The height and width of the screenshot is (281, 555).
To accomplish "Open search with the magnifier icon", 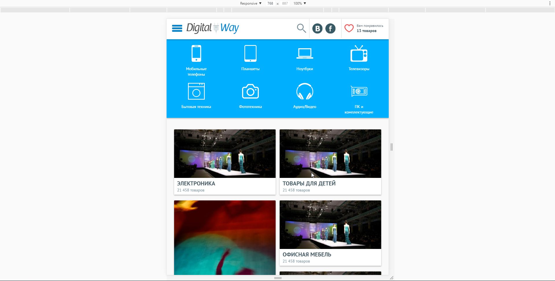I will [301, 28].
